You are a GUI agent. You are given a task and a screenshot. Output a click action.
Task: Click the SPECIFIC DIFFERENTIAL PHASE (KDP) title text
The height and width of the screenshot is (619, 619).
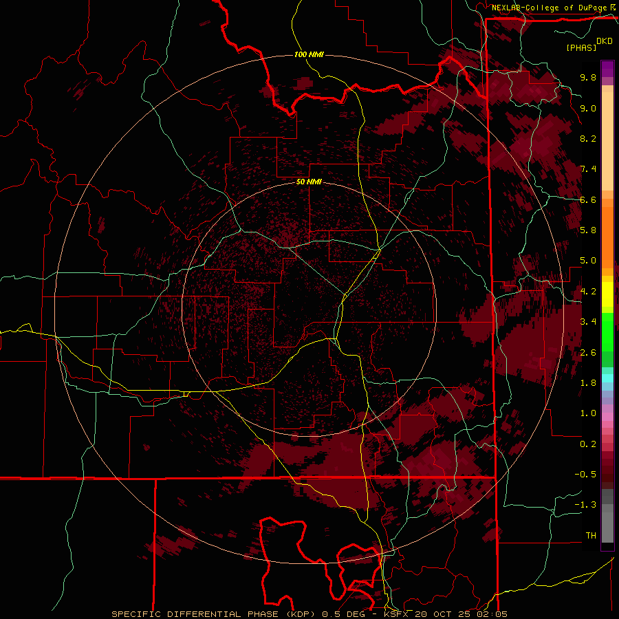point(214,614)
